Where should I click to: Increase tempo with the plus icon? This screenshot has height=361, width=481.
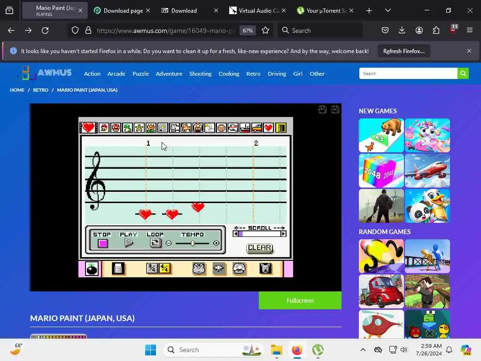tap(216, 243)
